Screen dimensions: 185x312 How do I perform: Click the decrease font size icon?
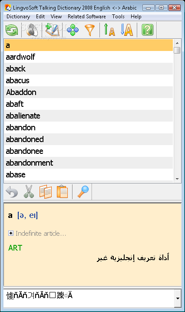click(x=109, y=30)
